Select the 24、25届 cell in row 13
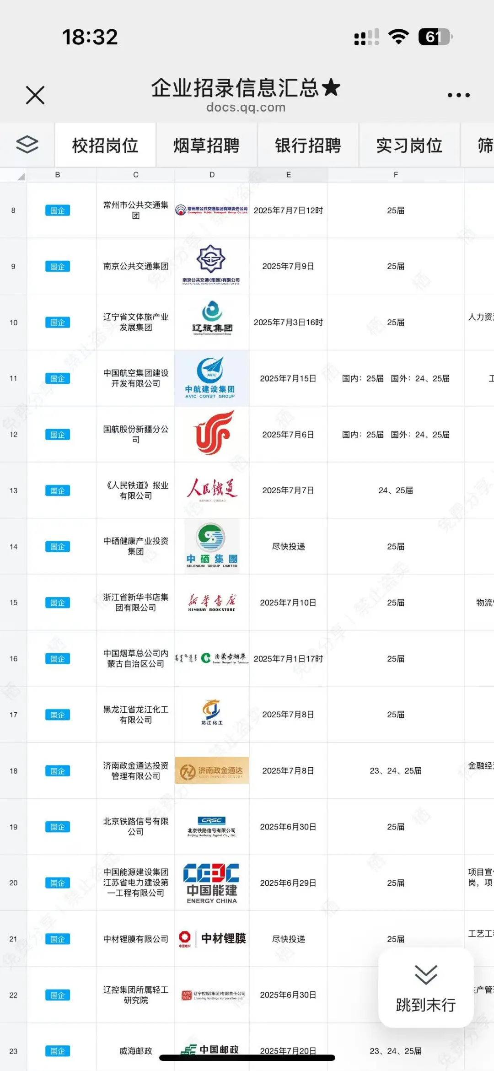The width and height of the screenshot is (494, 1071). 396,490
